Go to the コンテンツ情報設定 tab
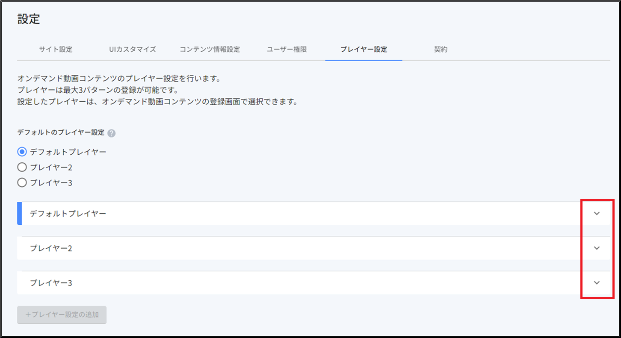The image size is (621, 338). (210, 49)
